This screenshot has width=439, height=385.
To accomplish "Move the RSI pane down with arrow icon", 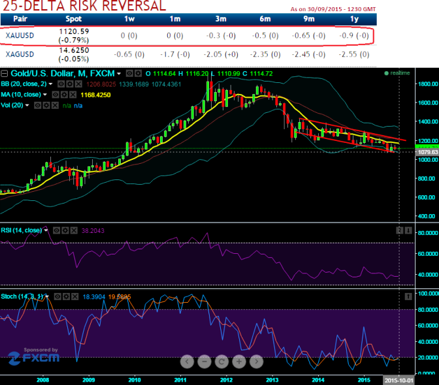I will (x=408, y=230).
